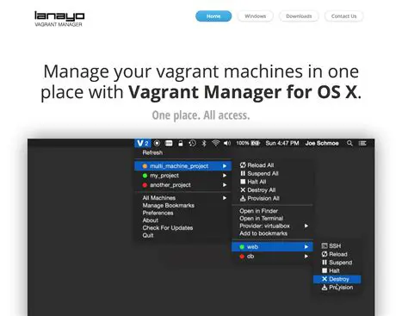The width and height of the screenshot is (408, 316).
Task: Click the Reload icon for web
Action: pos(325,254)
